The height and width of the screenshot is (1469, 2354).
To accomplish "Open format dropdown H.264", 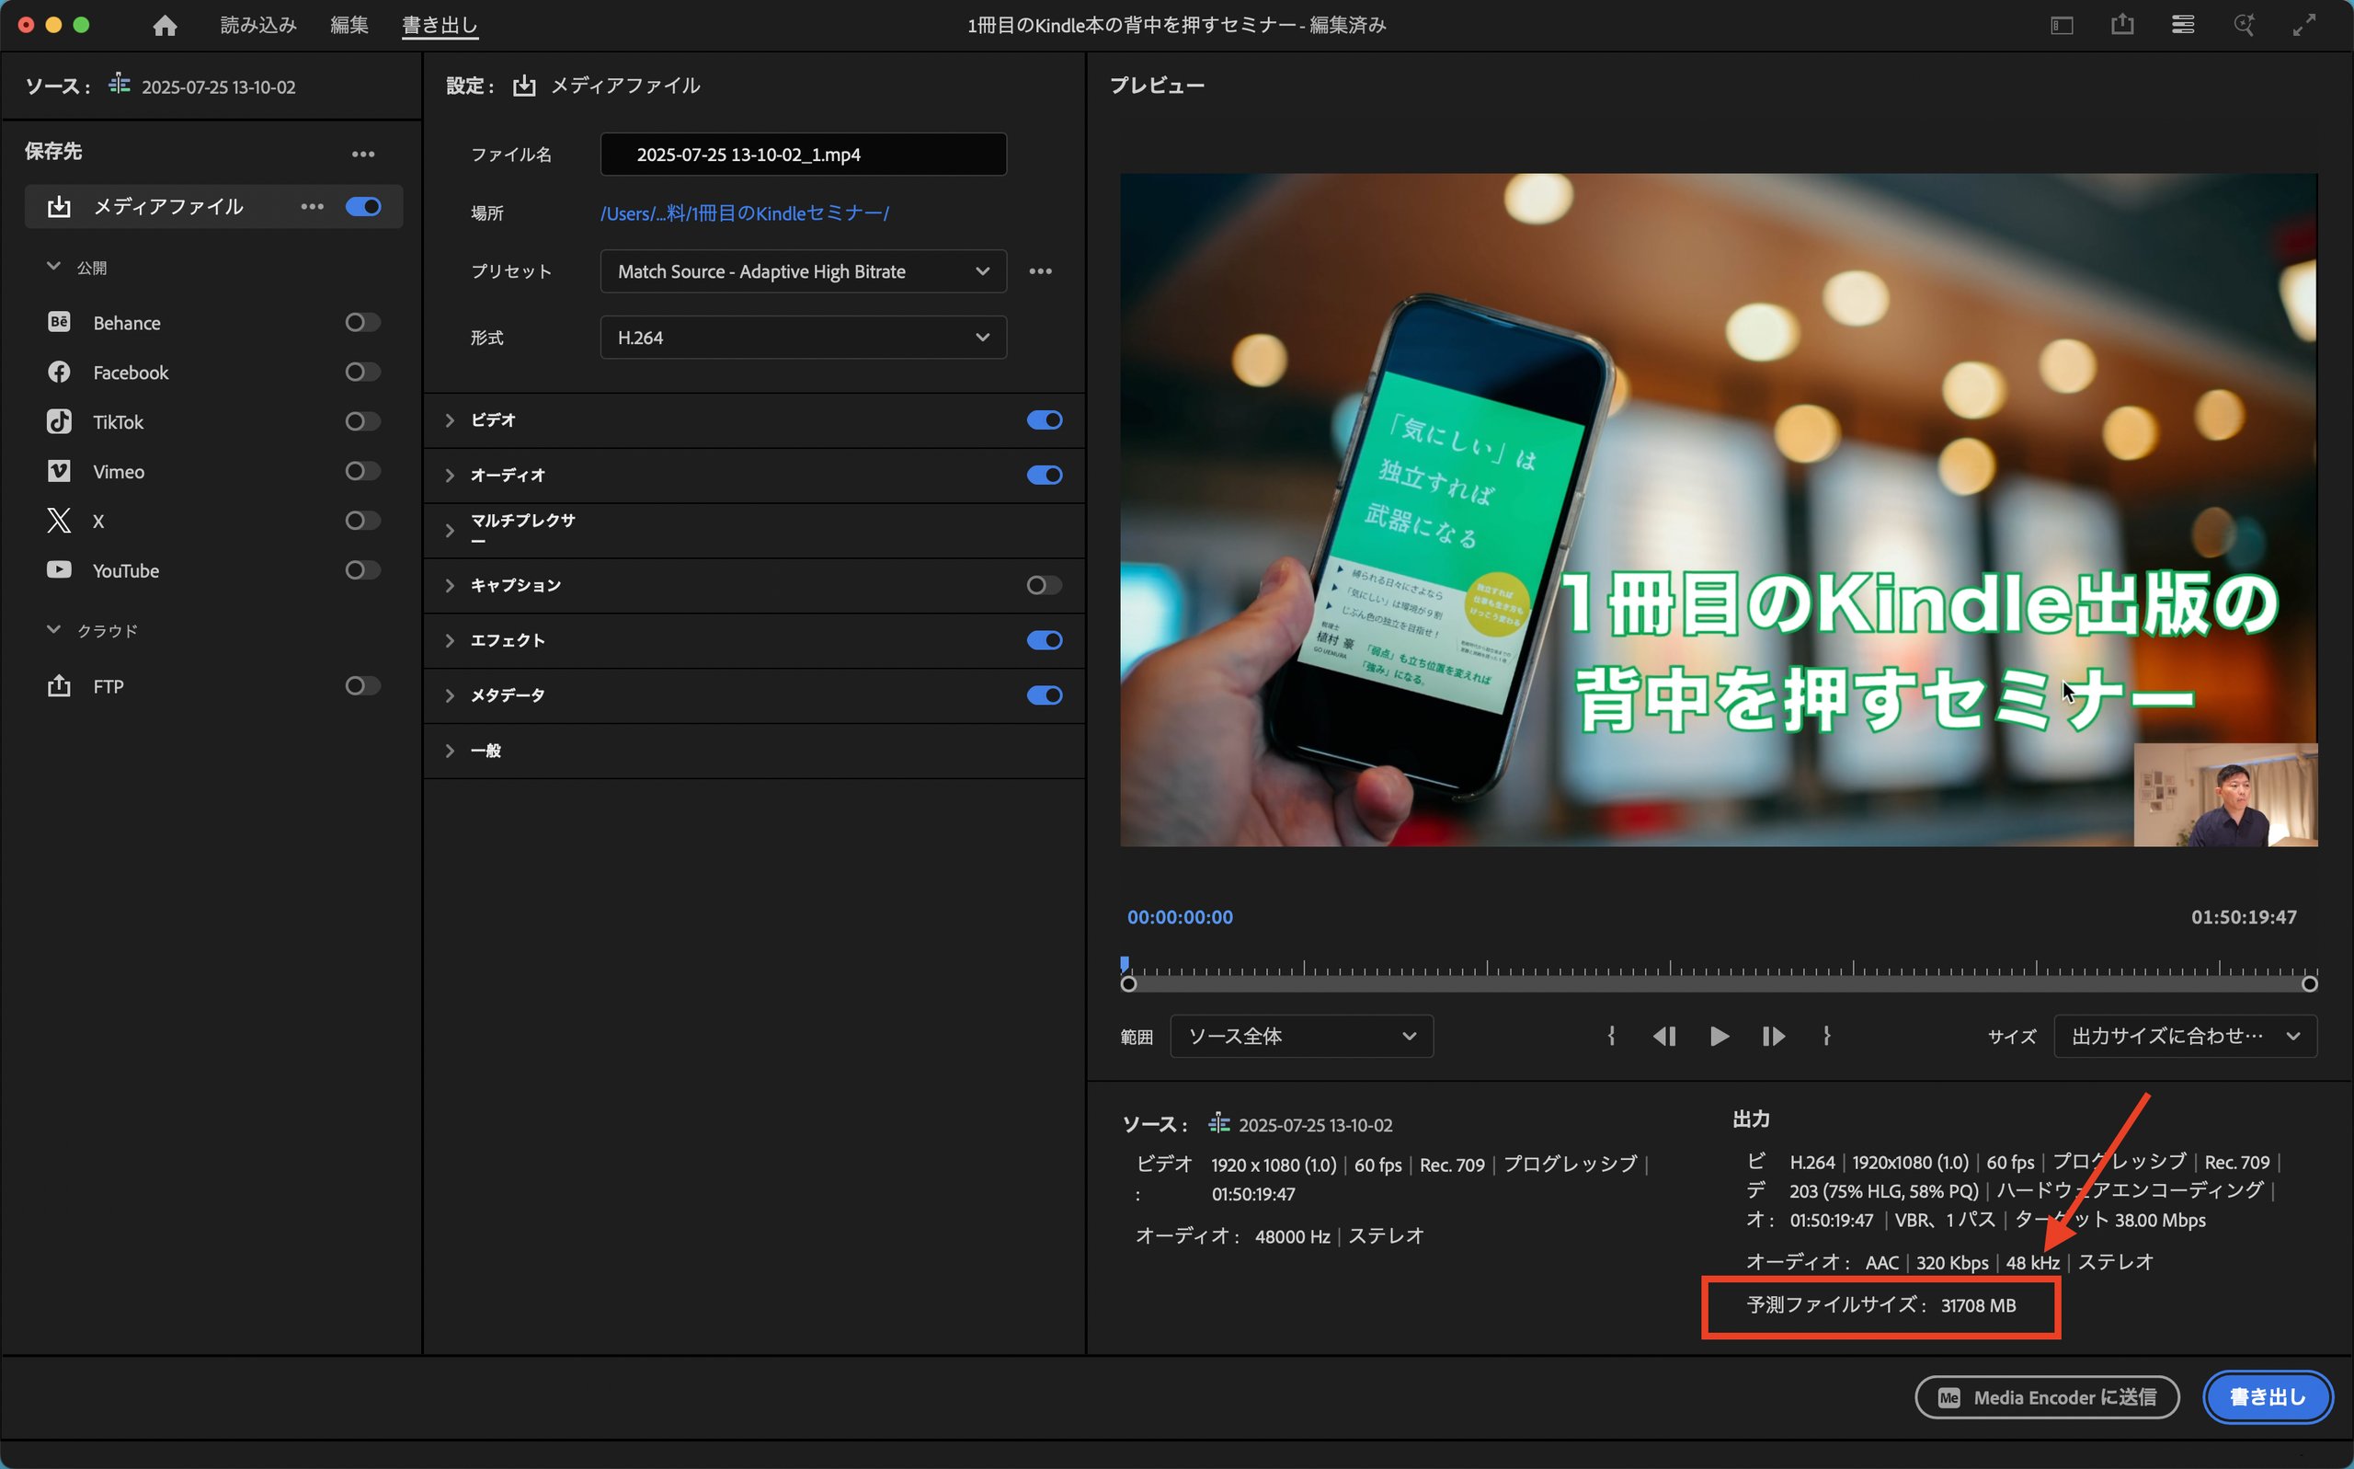I will pyautogui.click(x=803, y=338).
